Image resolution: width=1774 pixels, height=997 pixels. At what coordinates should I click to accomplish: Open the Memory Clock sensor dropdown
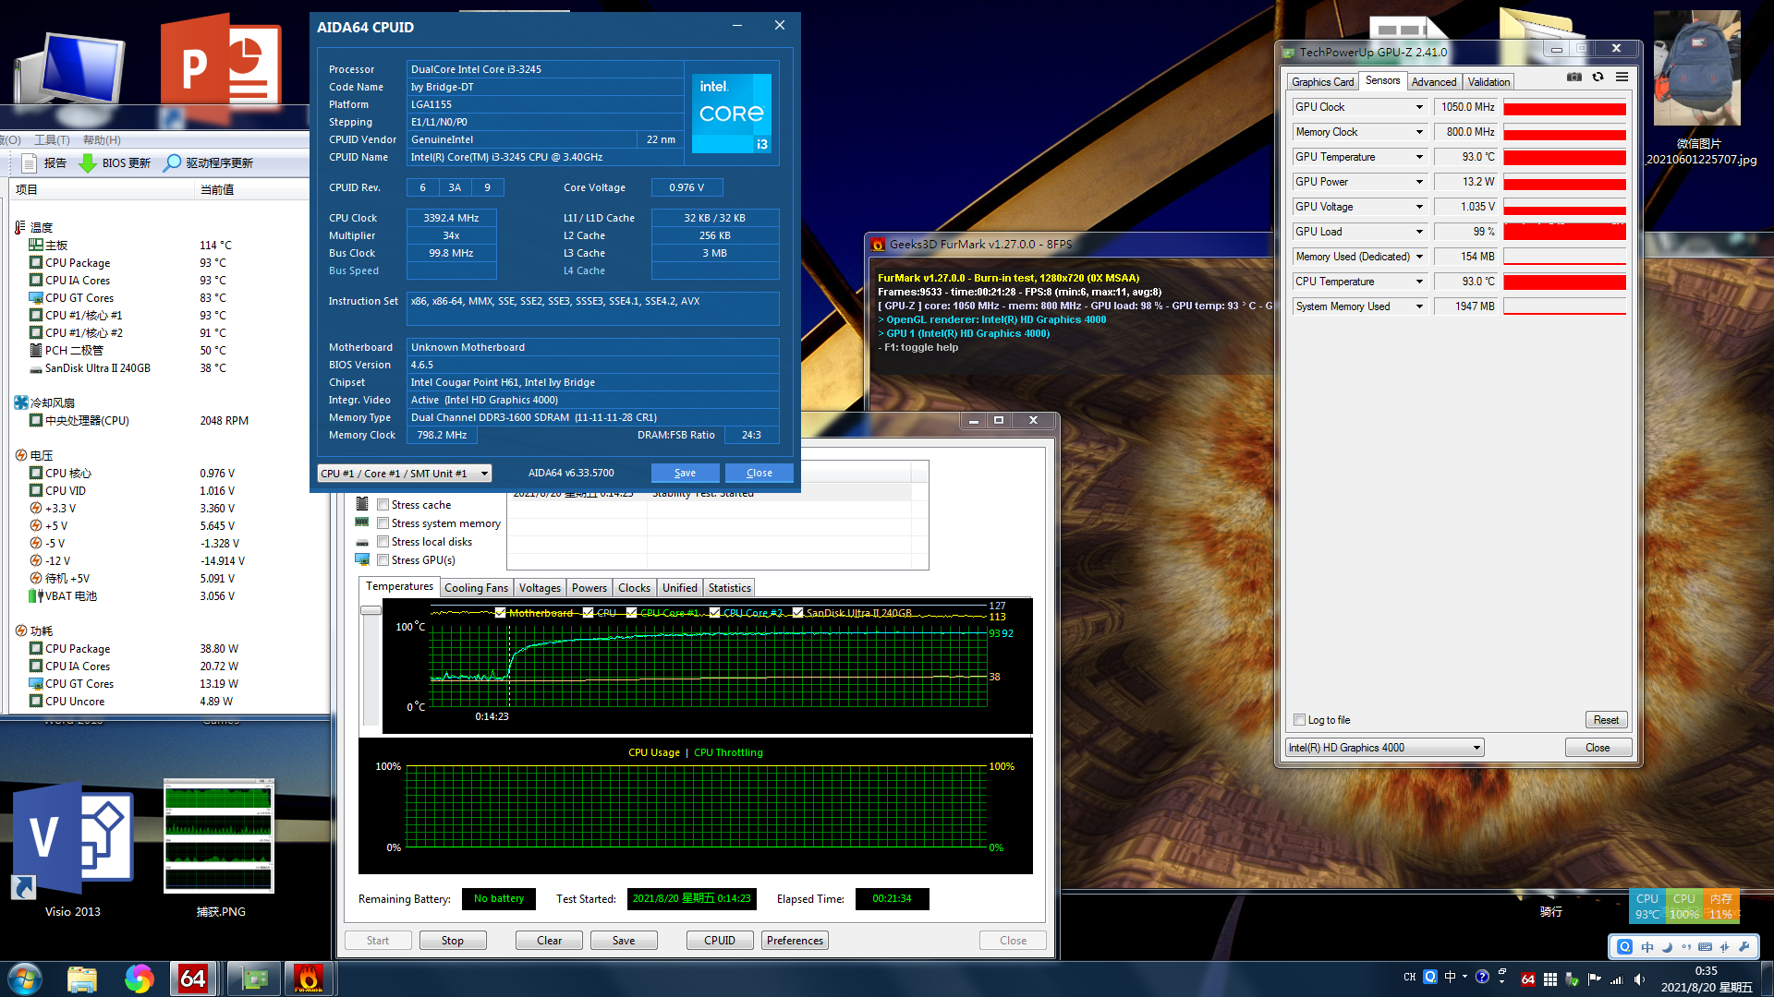click(1419, 132)
